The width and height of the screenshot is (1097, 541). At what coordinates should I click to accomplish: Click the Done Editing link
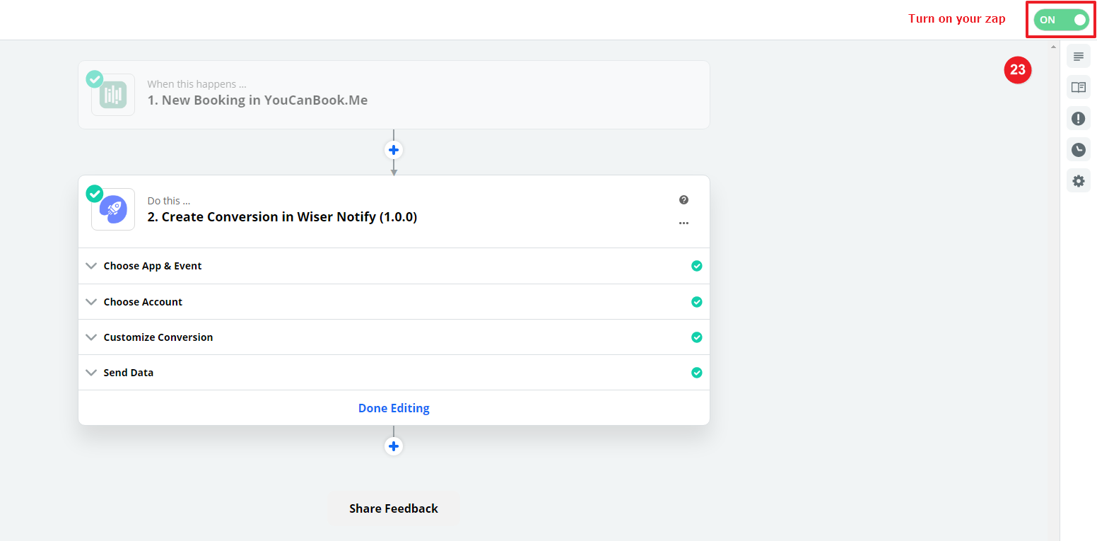tap(394, 408)
